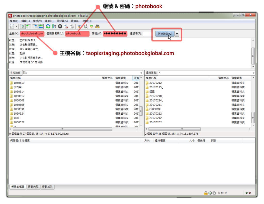Open the Site Manager dropdown arrow
The image size is (264, 204).
click(x=16, y=26)
